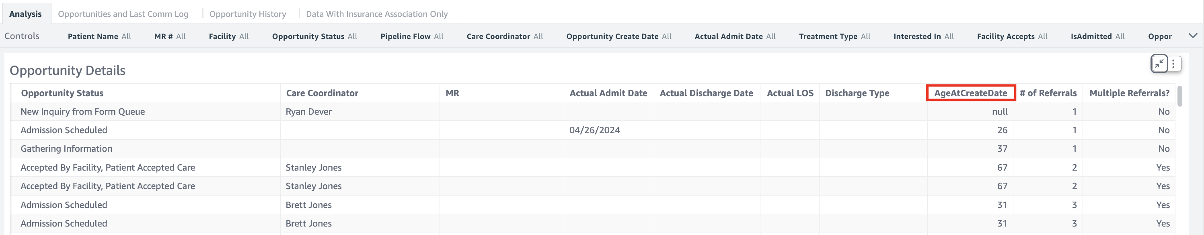The width and height of the screenshot is (1204, 235).
Task: Click the # of Referrals column header
Action: tap(1048, 93)
